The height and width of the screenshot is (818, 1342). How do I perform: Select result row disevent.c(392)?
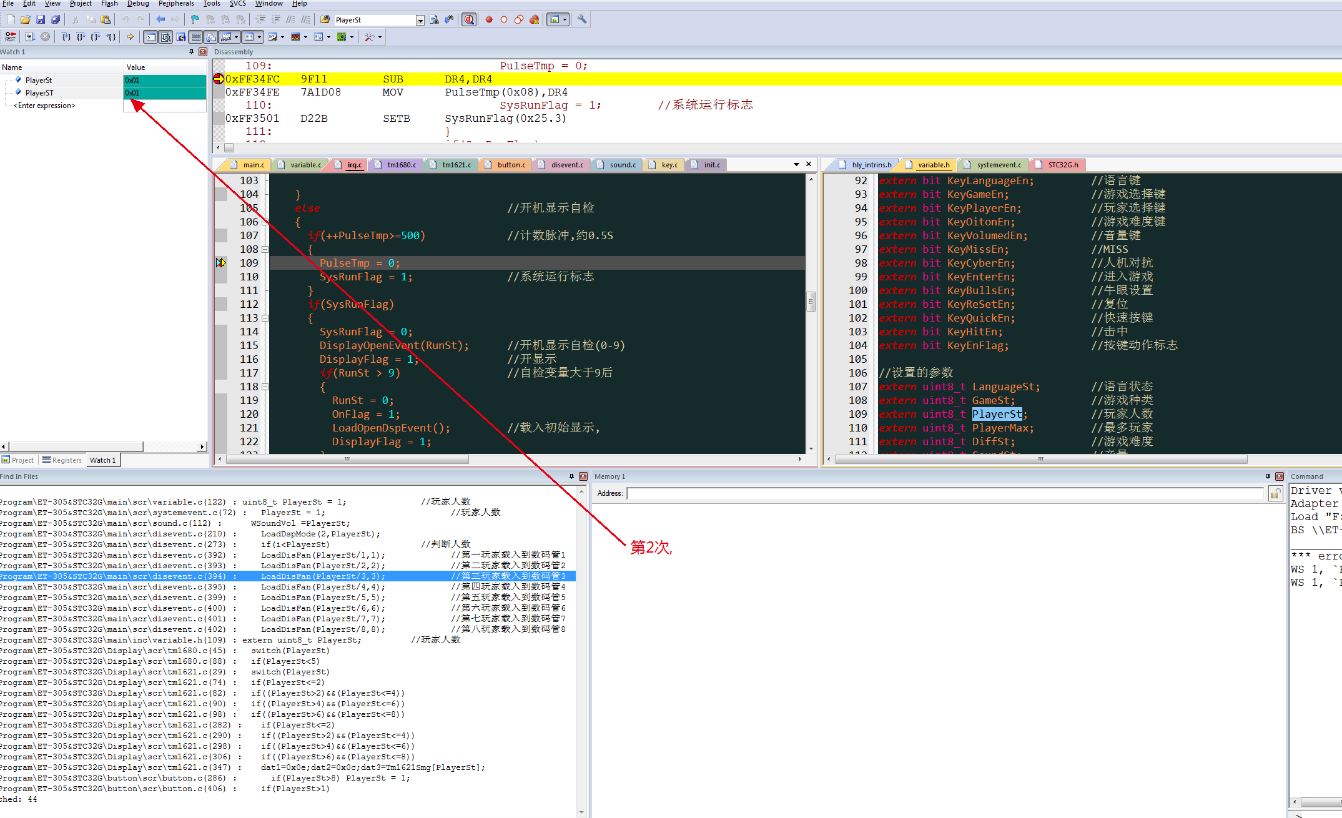click(287, 555)
